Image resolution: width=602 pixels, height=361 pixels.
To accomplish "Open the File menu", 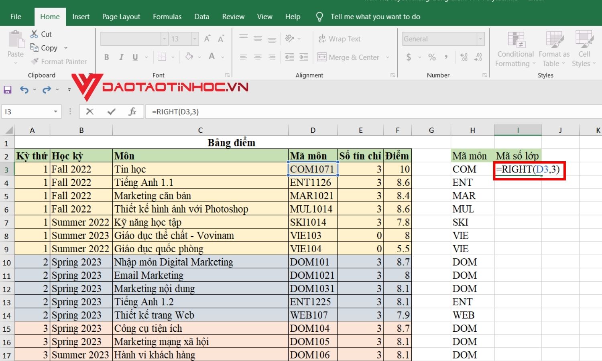I will coord(16,16).
